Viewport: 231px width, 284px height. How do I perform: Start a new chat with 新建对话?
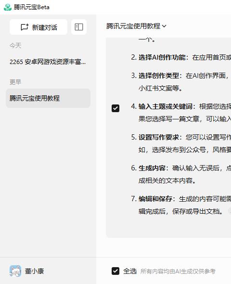pos(38,27)
